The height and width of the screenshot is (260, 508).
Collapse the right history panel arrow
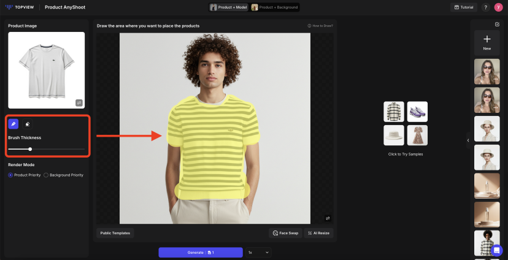[x=468, y=140]
